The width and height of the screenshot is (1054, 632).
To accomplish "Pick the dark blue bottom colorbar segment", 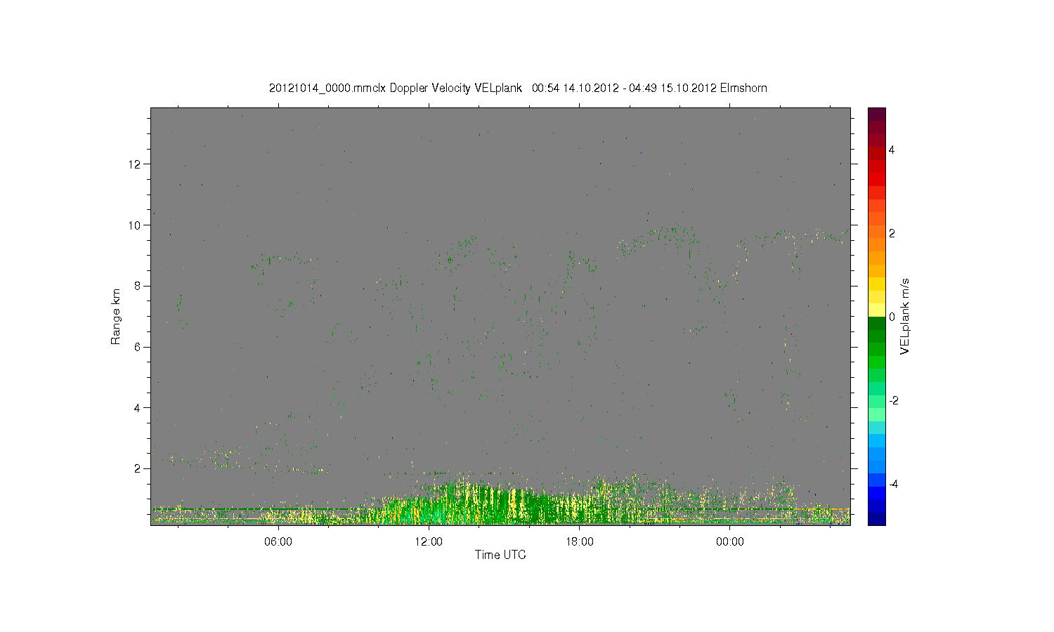I will (x=876, y=519).
